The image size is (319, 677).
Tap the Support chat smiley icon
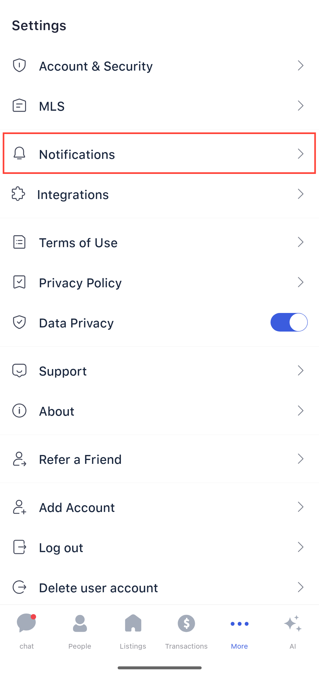(x=19, y=371)
